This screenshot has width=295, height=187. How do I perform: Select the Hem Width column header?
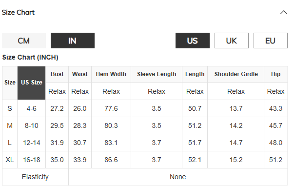(x=111, y=74)
